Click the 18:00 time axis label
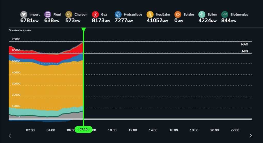 (x=194, y=130)
